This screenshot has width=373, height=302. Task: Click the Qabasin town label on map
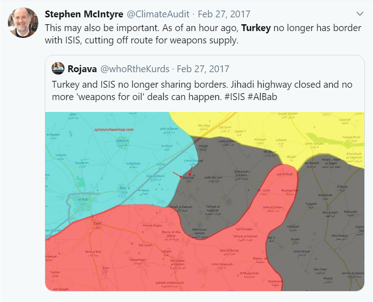point(123,142)
